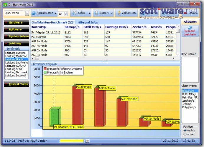Switch to Hilfe und Infos tab
204x147 pixels.
[x=88, y=22]
